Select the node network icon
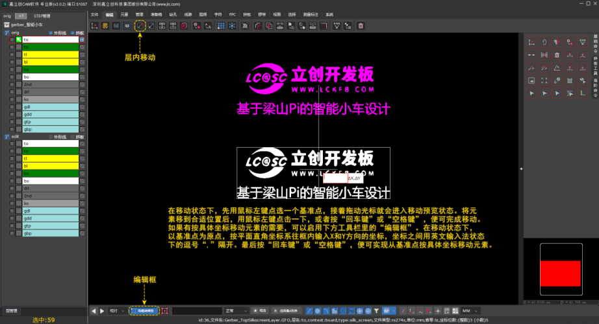This screenshot has height=324, width=599. pos(337,26)
